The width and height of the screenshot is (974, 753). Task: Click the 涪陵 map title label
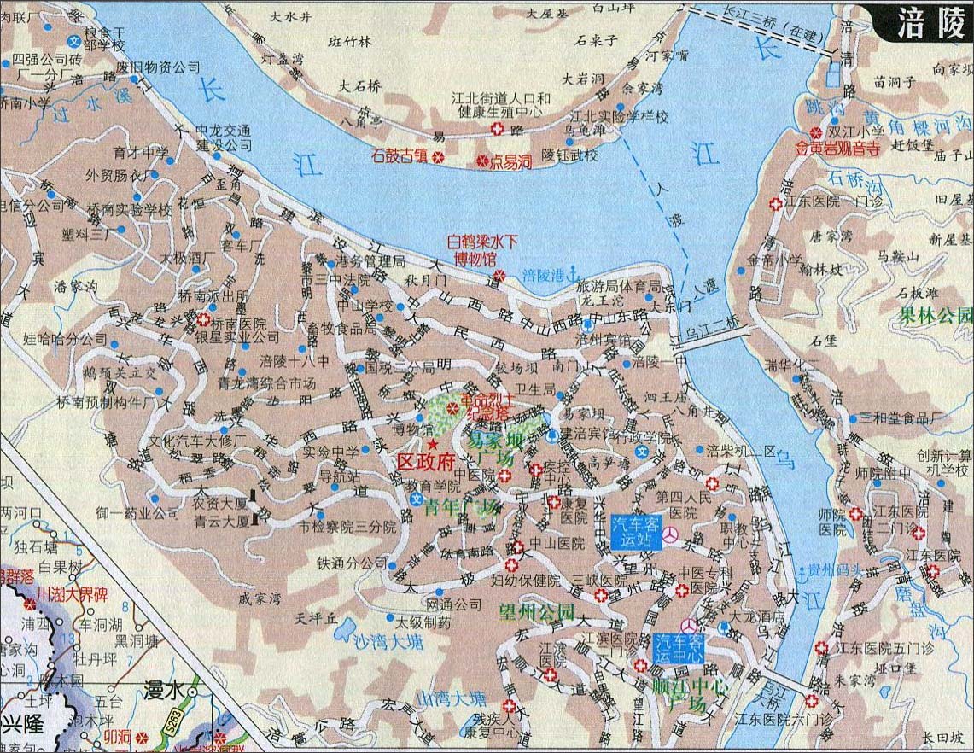[x=927, y=25]
